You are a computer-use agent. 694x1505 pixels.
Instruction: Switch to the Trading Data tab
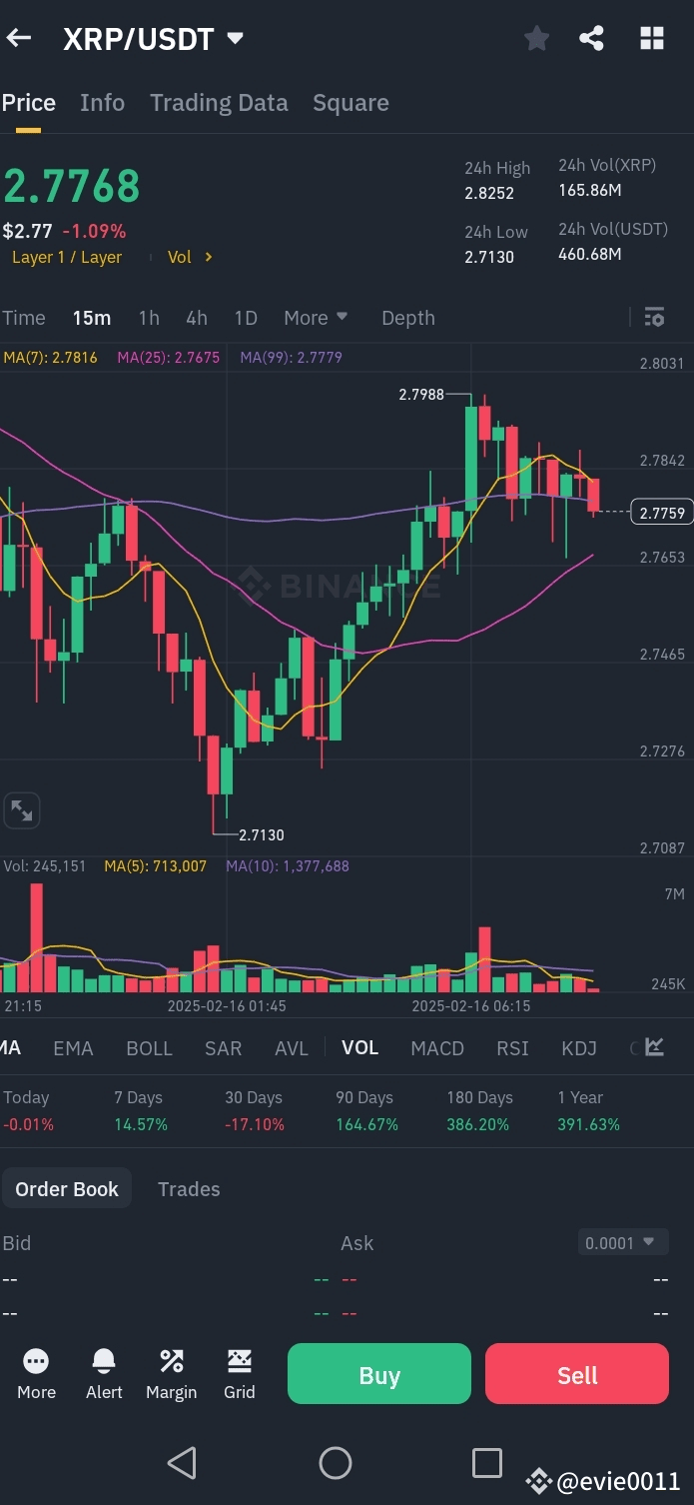(x=219, y=102)
